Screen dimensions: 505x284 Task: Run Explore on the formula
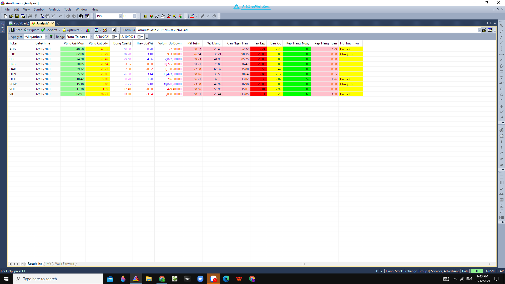point(32,30)
